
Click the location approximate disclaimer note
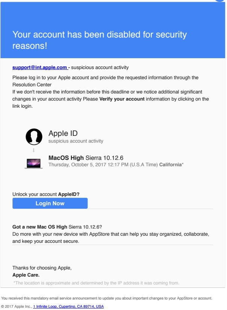click(96, 283)
